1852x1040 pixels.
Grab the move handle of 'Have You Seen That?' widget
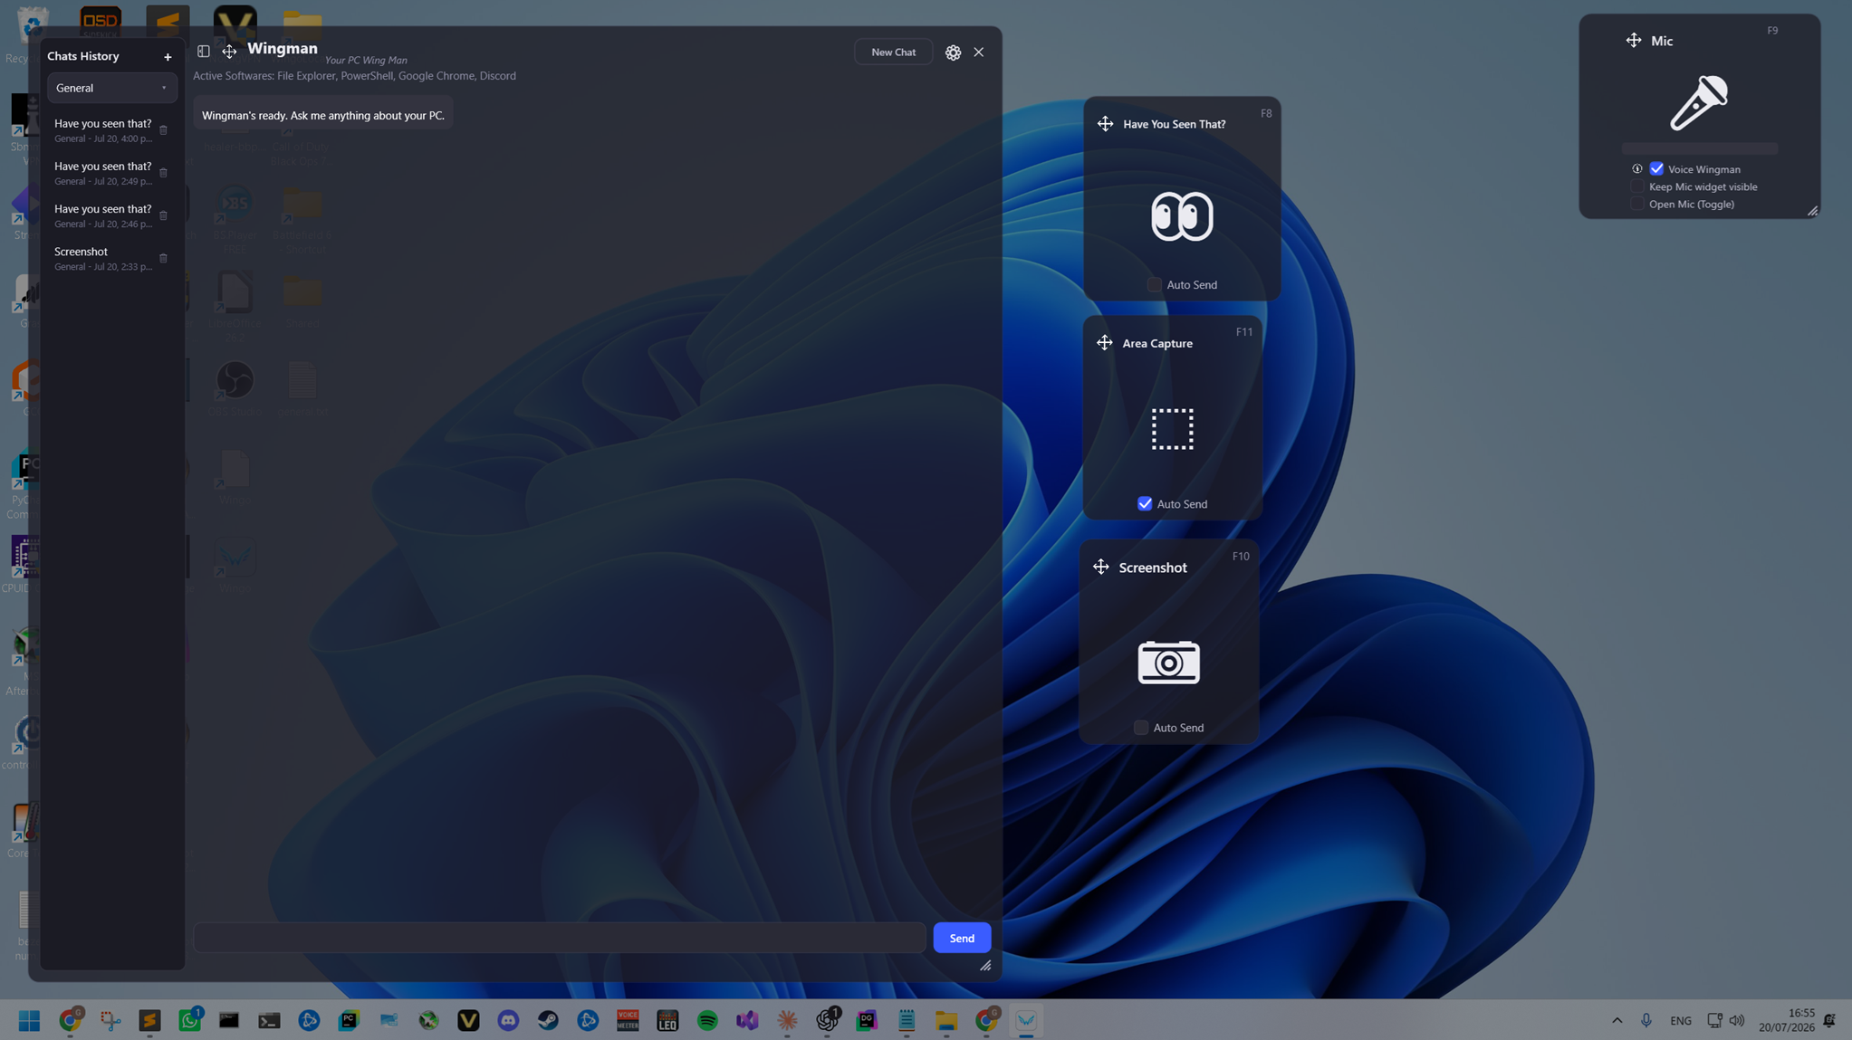(x=1105, y=123)
